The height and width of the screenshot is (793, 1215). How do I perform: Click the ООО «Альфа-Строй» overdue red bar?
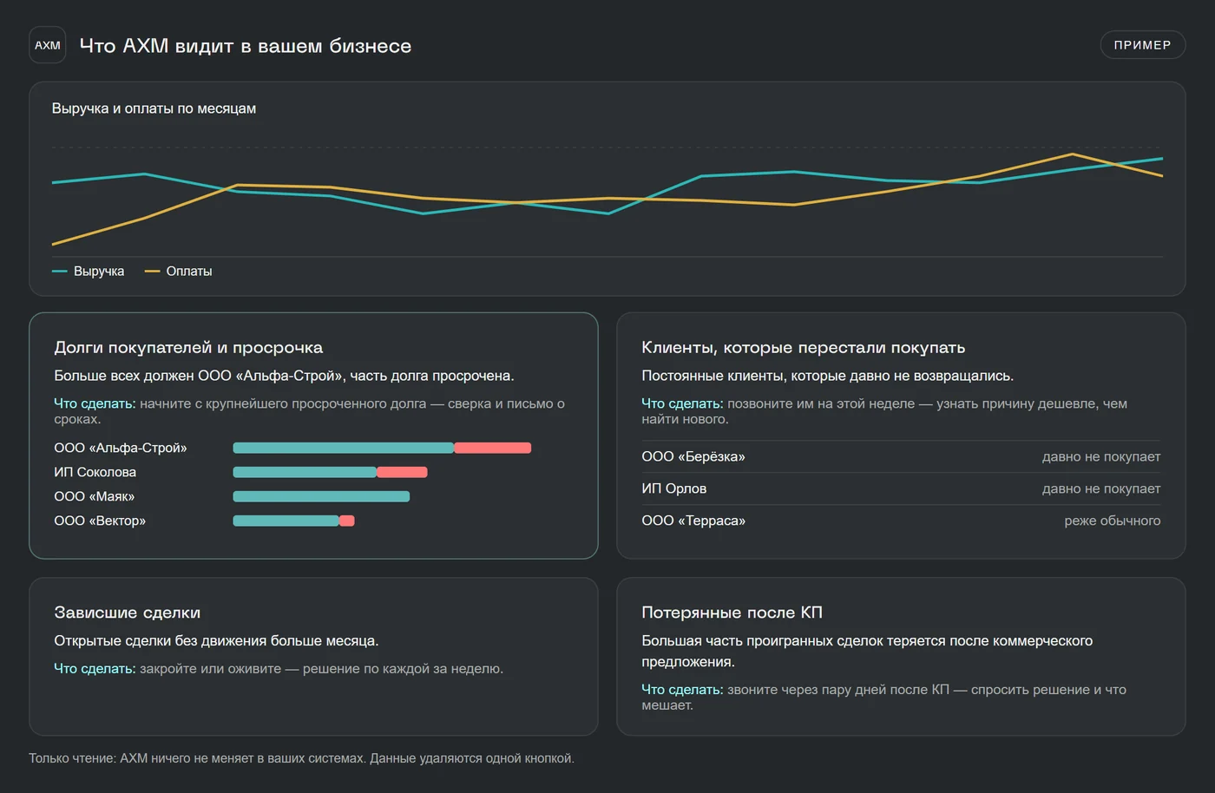pos(493,448)
